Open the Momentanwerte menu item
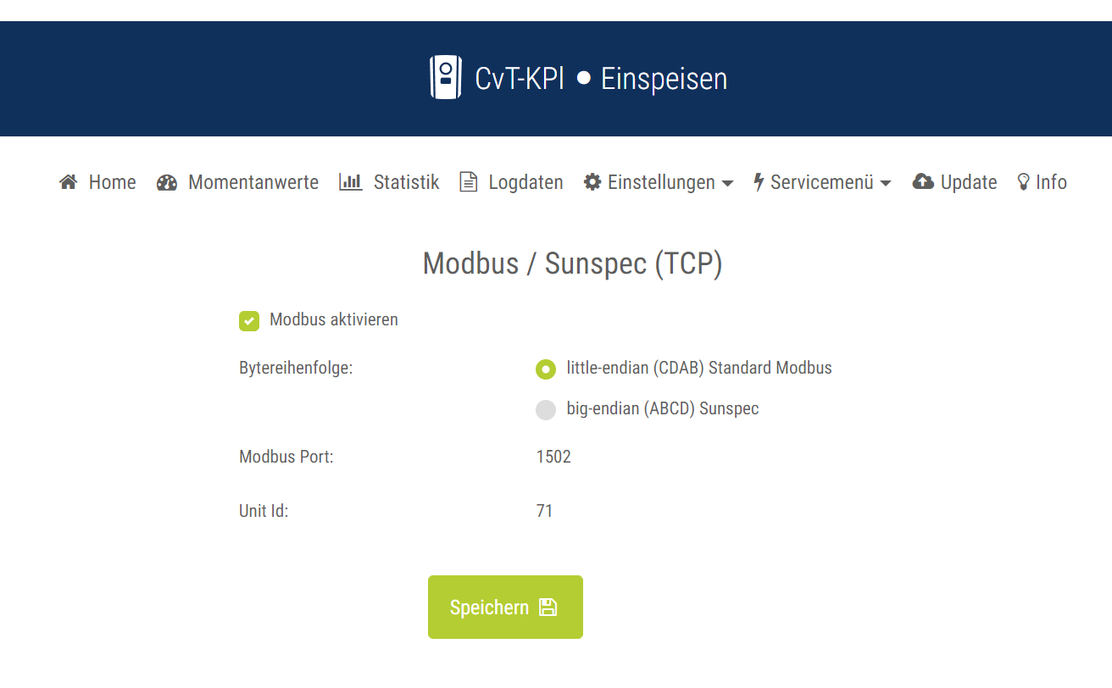The width and height of the screenshot is (1112, 688). [253, 182]
